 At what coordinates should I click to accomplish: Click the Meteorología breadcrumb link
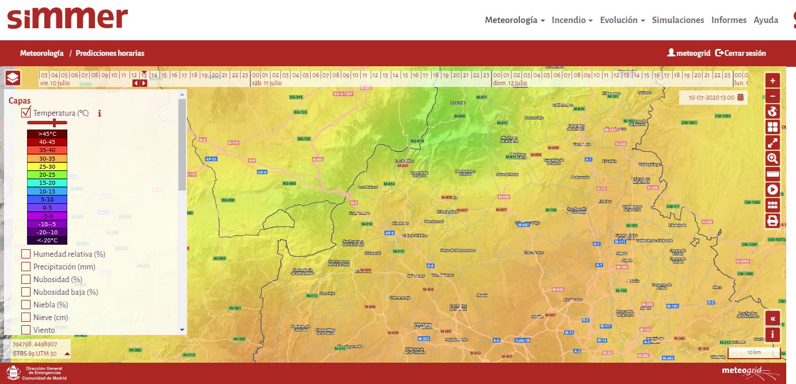[x=41, y=53]
